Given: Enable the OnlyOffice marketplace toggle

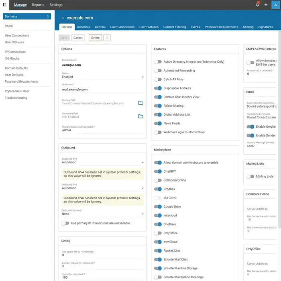Looking at the screenshot, I should pyautogui.click(x=158, y=233).
